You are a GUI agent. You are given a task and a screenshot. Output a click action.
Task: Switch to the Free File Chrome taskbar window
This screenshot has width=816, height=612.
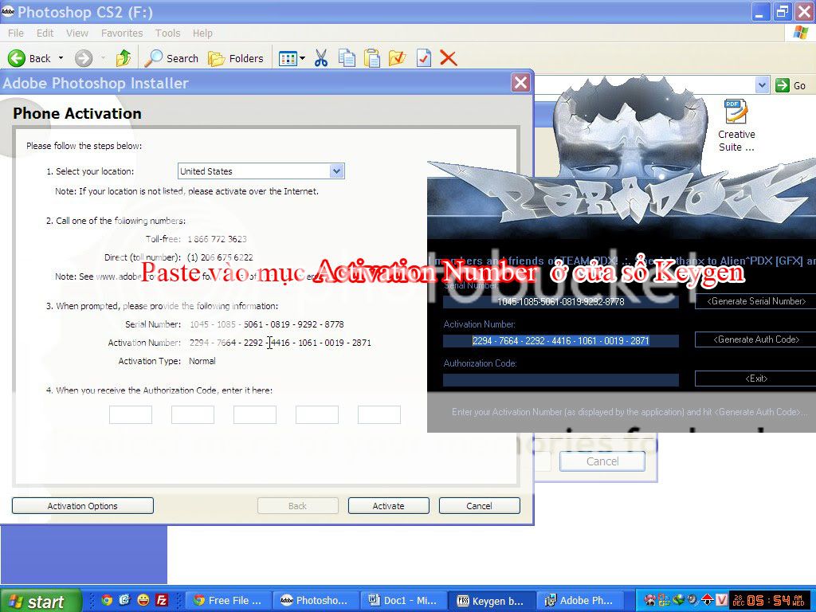[x=229, y=601]
